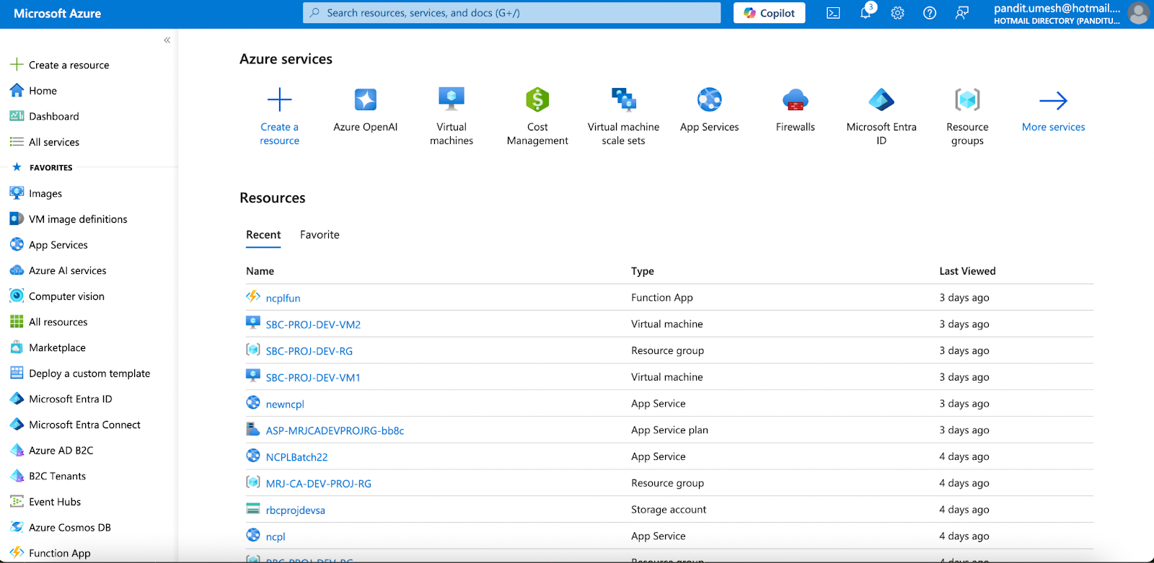Screen dimensions: 1154x563
Task: Click Function App type for ncplfun
Action: tap(662, 298)
